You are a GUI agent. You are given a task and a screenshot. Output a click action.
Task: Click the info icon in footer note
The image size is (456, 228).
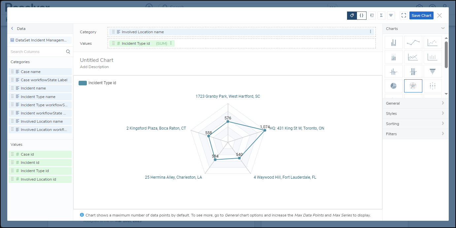(82, 215)
